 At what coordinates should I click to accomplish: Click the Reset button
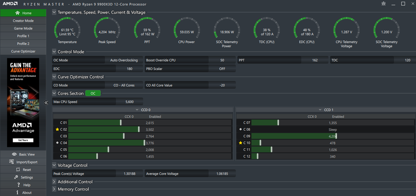(x=23, y=170)
